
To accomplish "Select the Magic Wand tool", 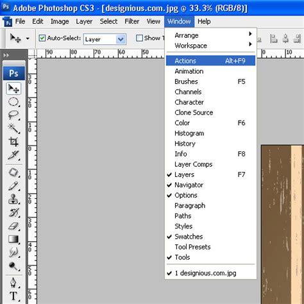I will click(13, 128).
